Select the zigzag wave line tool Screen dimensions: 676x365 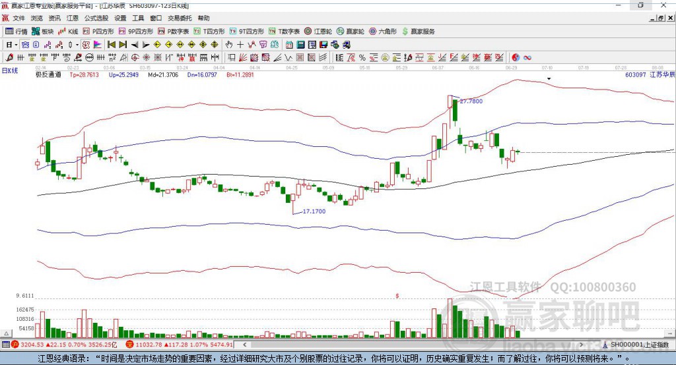coord(288,58)
